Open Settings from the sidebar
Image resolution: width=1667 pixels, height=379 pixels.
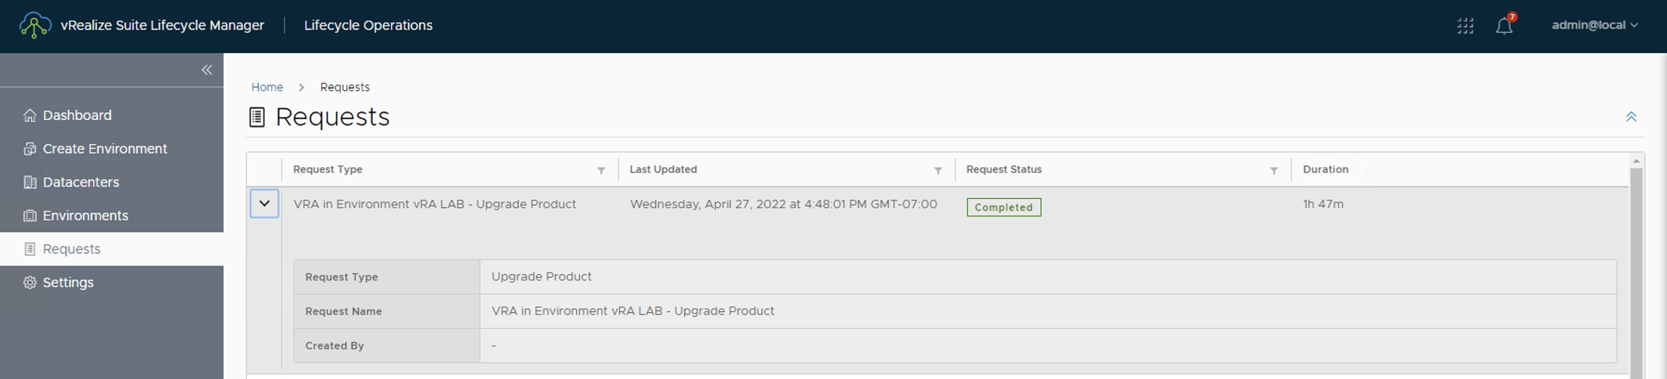[67, 282]
